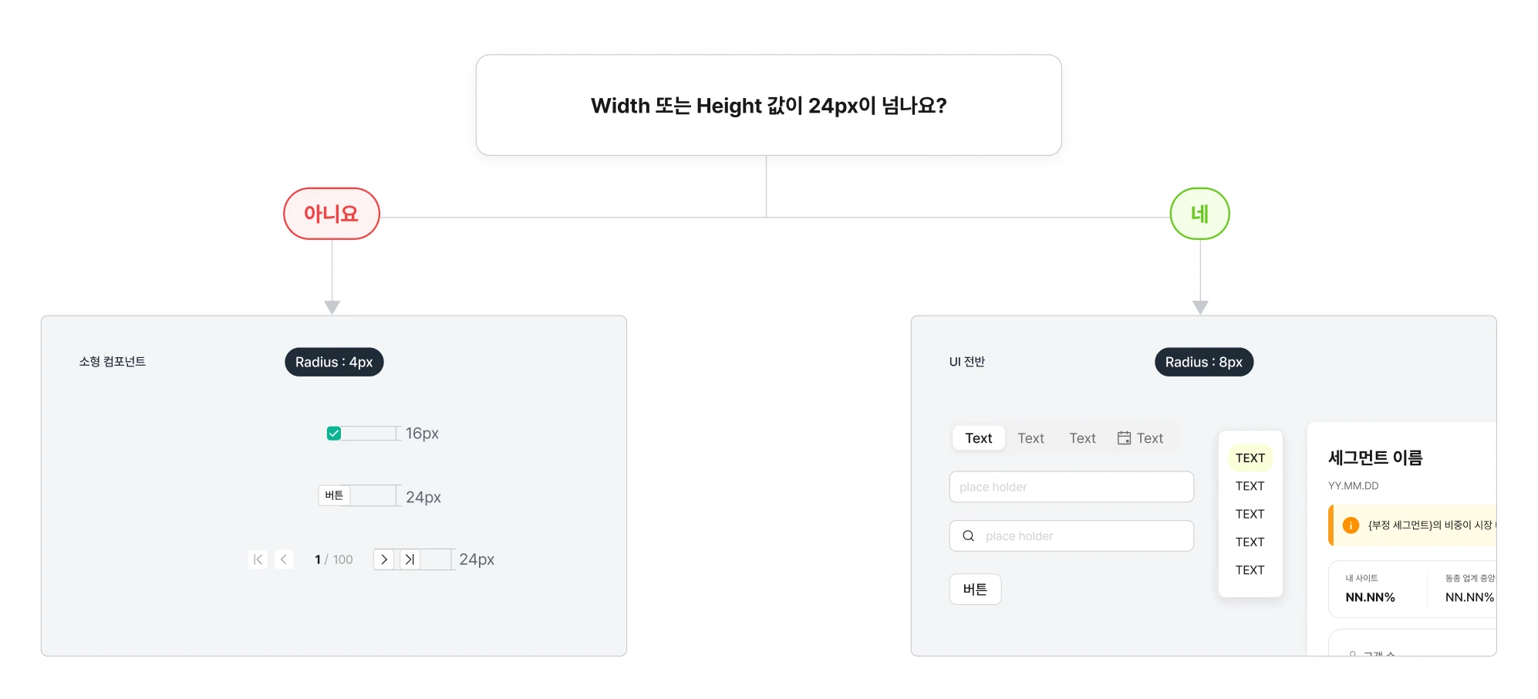The image size is (1538, 699).
Task: Focus the search place holder field
Action: click(1071, 535)
